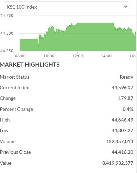Click the 12:00 time axis label
The width and height of the screenshot is (137, 173).
78,56
